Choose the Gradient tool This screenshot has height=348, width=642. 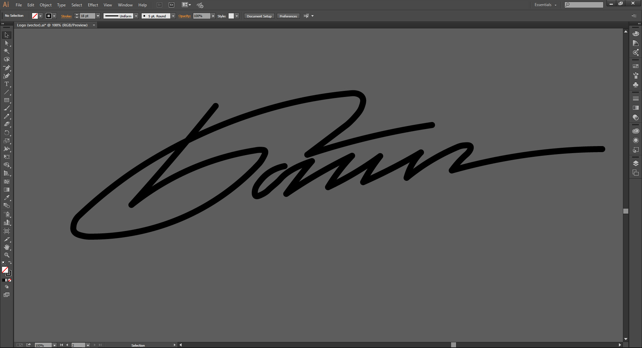coord(7,190)
